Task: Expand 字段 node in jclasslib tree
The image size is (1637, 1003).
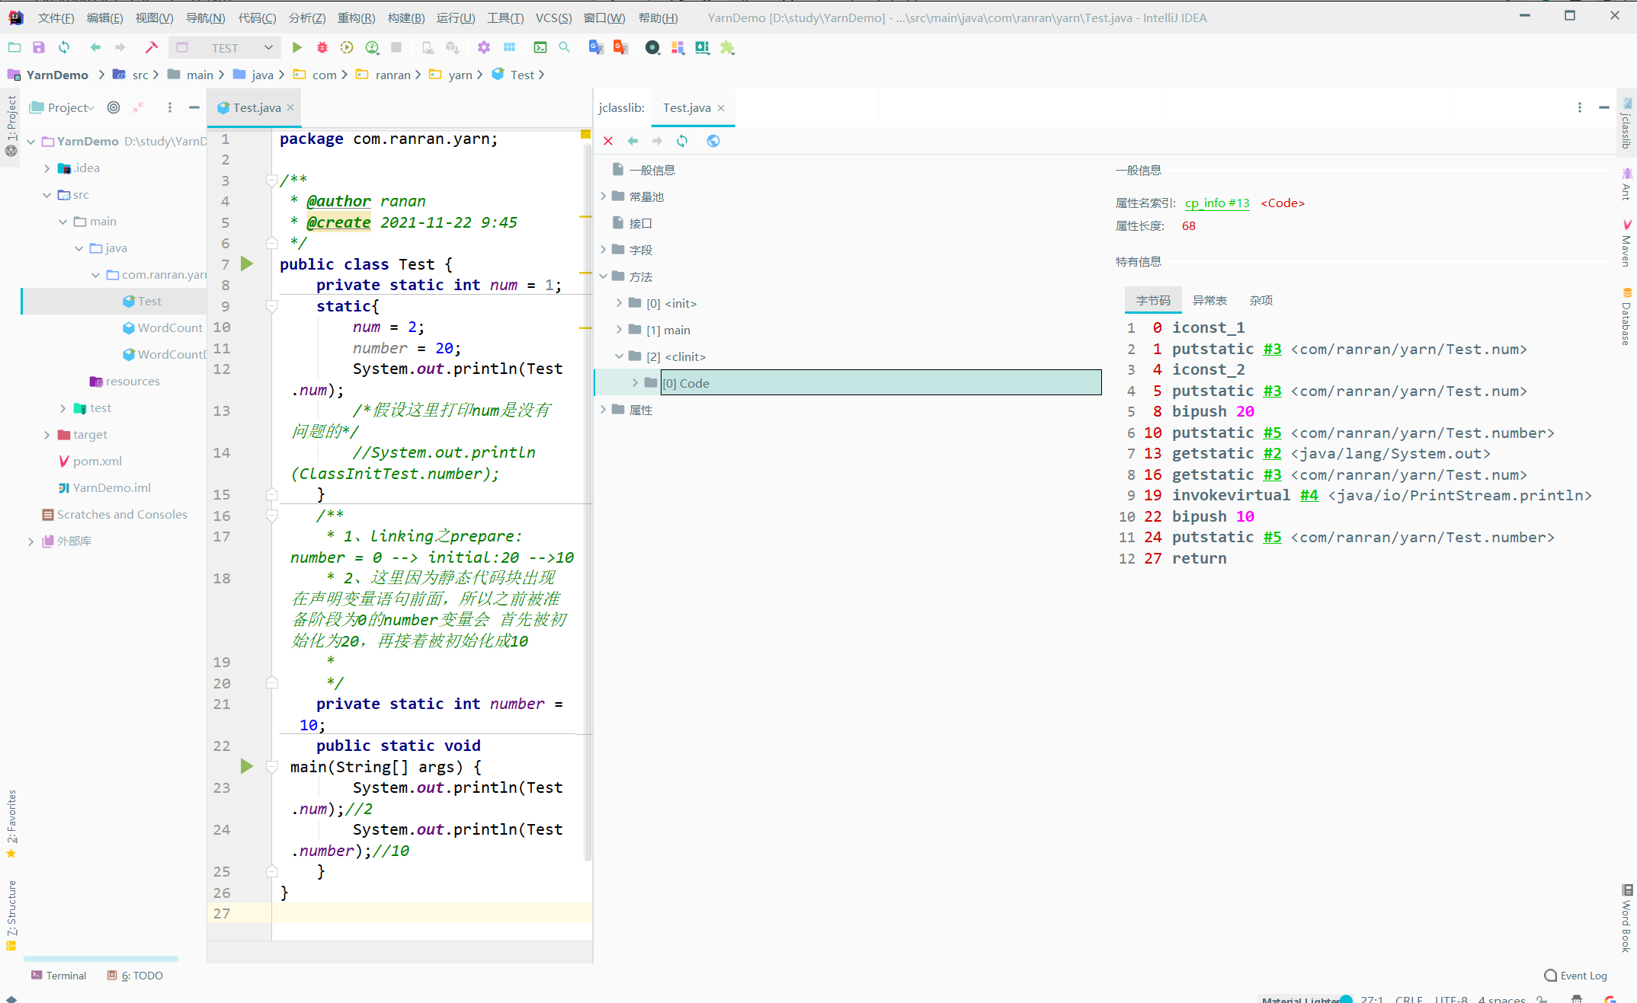Action: click(x=604, y=250)
